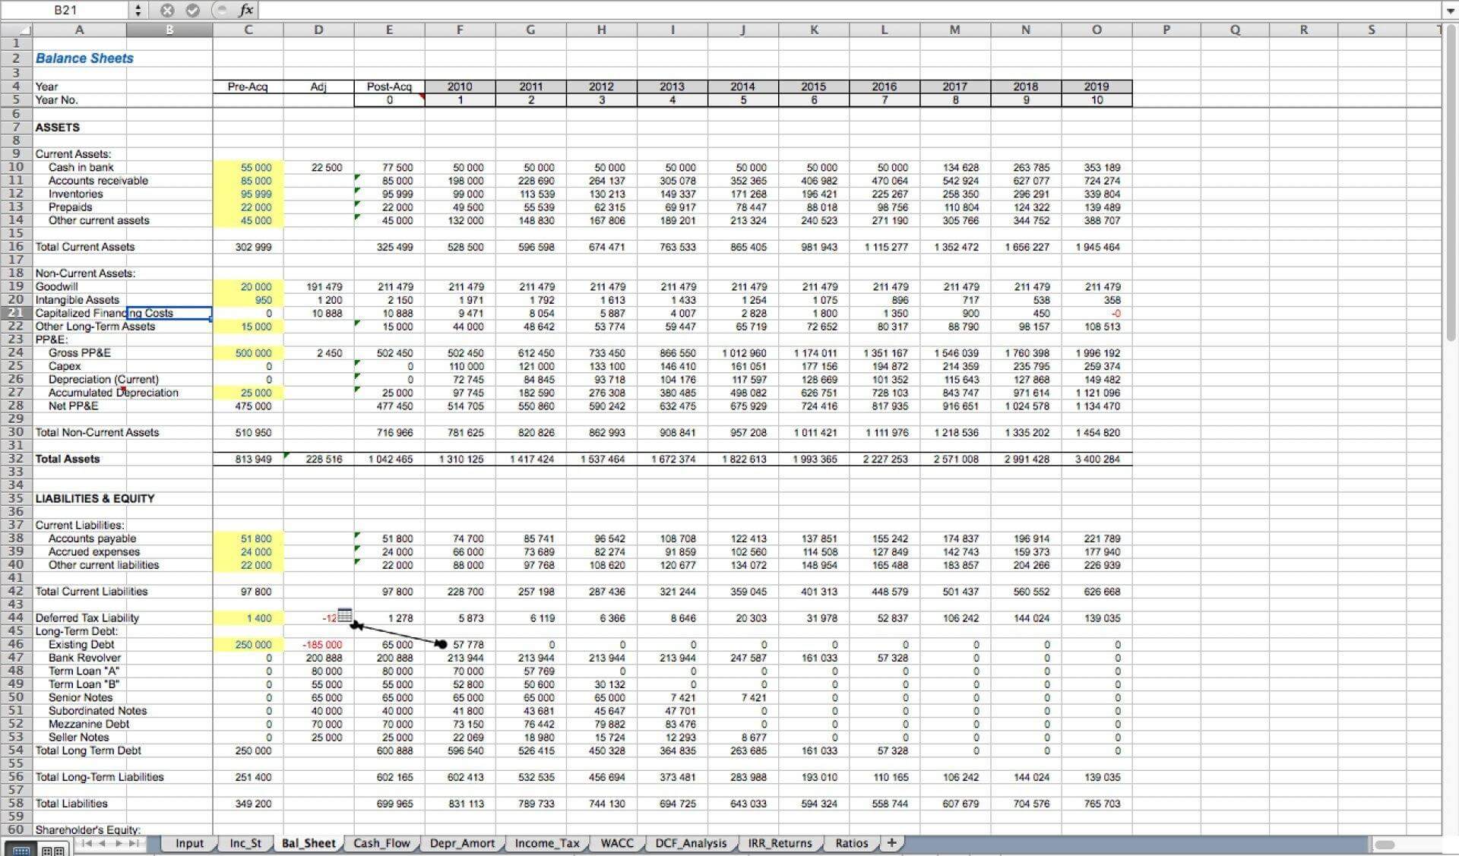1459x856 pixels.
Task: Select the Total Assets label
Action: point(68,459)
